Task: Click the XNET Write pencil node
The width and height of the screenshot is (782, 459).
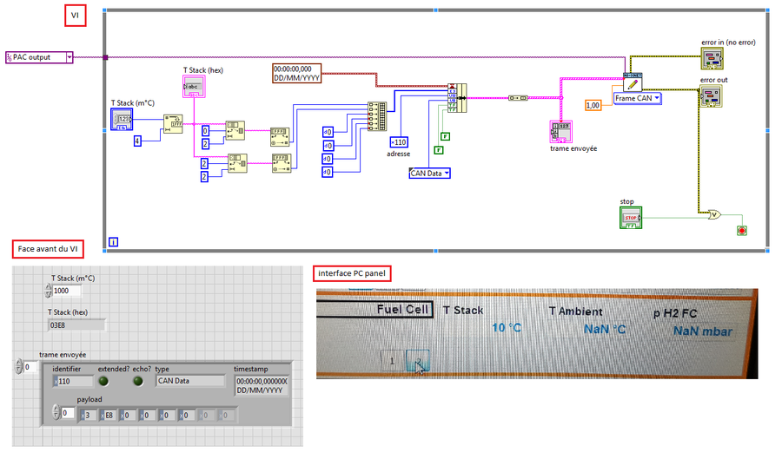Action: (x=632, y=83)
